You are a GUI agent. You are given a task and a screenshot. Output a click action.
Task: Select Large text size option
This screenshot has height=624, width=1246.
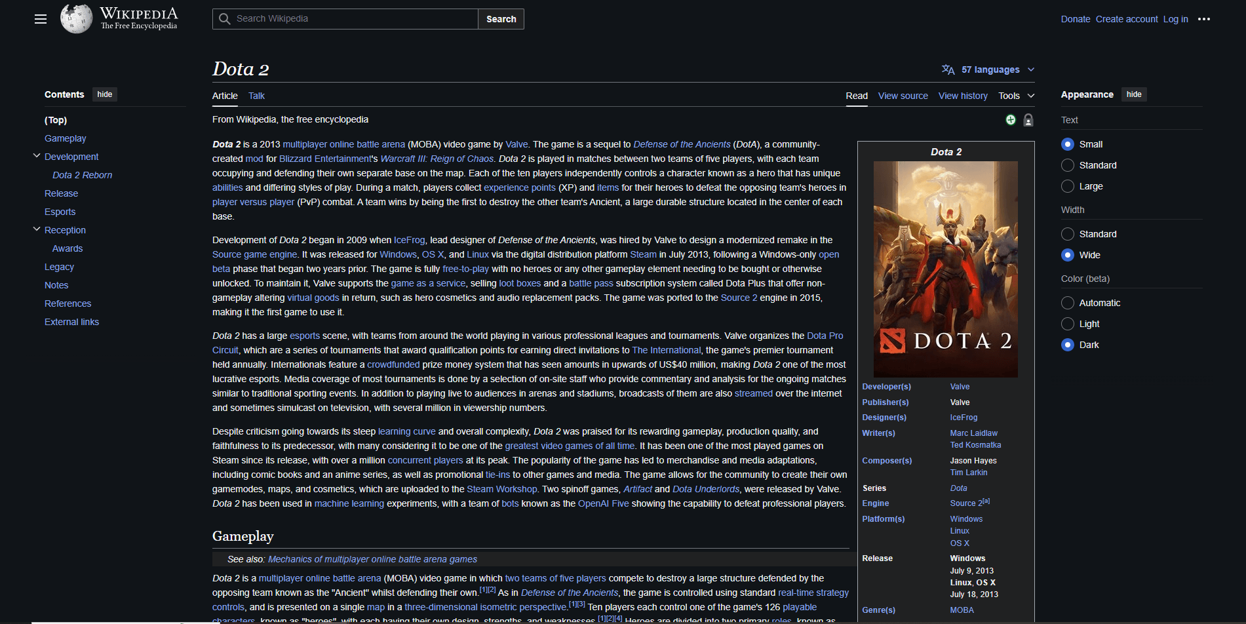tap(1068, 186)
